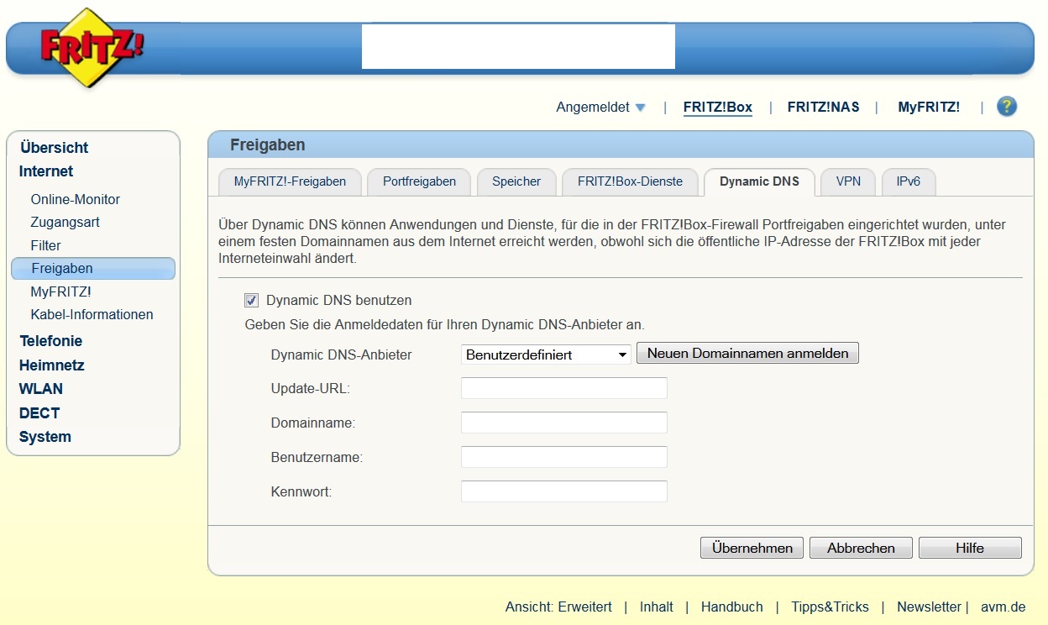This screenshot has width=1048, height=625.
Task: Focus the Update-URL input field
Action: [x=564, y=388]
